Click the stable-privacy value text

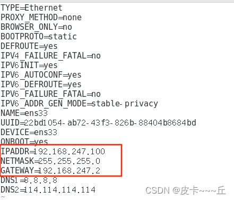click(125, 104)
